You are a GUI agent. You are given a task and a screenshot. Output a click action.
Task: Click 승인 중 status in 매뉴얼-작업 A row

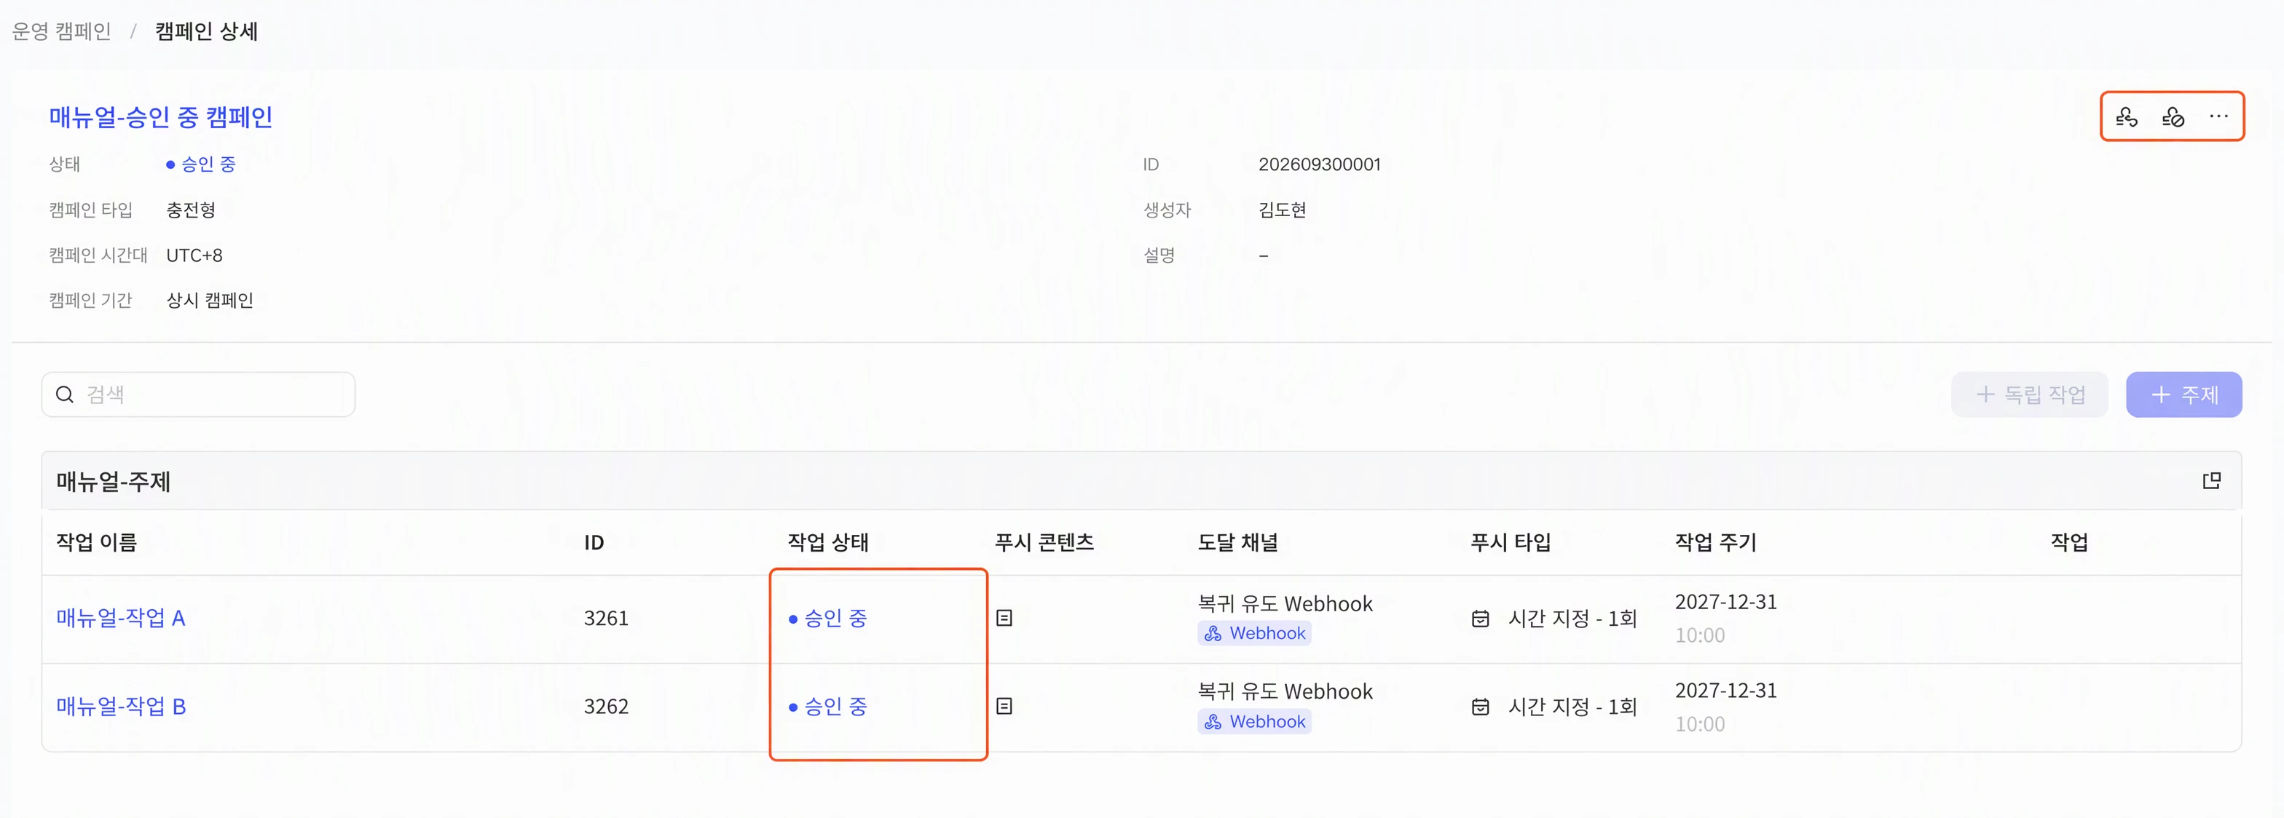click(827, 618)
